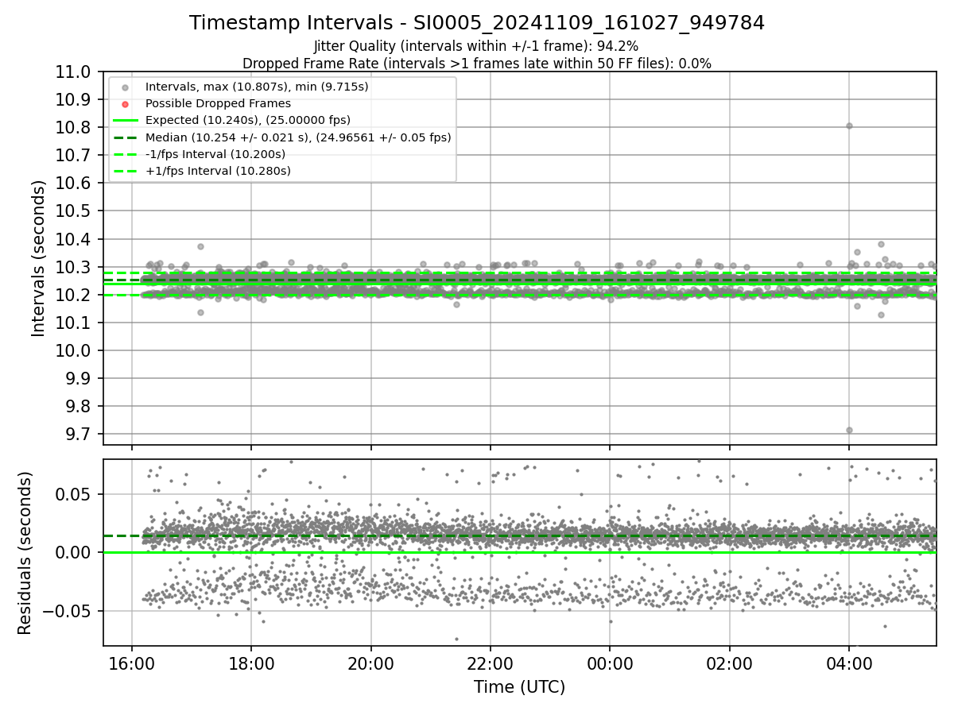Click the gray dot marker in the legend
The width and height of the screenshot is (954, 715).
[x=125, y=87]
